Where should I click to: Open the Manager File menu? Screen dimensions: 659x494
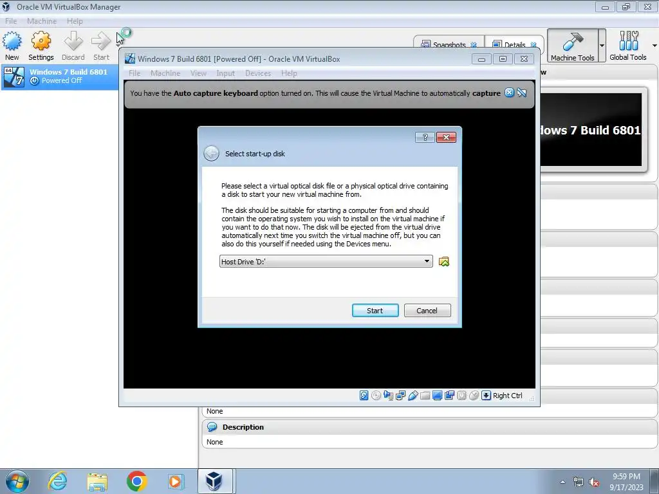click(x=11, y=21)
